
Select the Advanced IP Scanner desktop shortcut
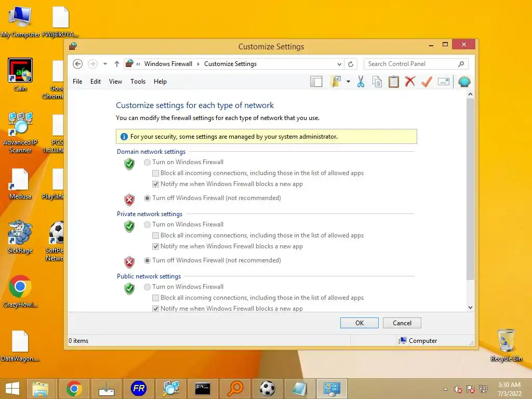coord(20,132)
